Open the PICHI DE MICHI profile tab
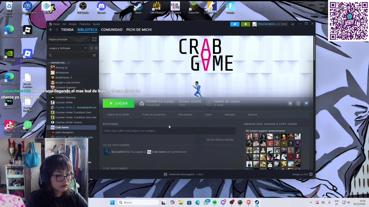Image resolution: width=369 pixels, height=207 pixels. pyautogui.click(x=139, y=30)
